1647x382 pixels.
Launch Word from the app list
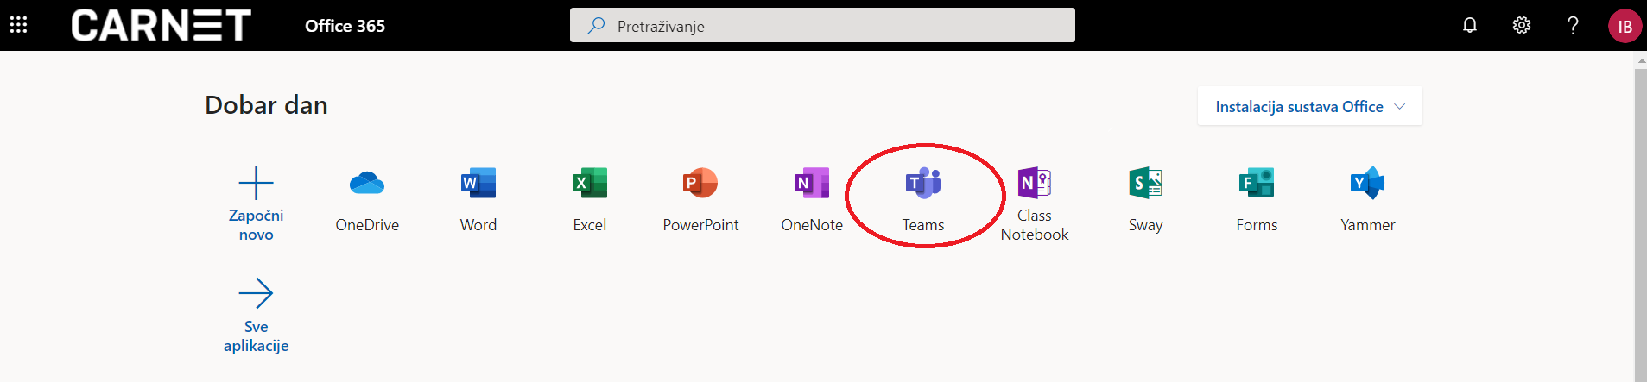(478, 200)
